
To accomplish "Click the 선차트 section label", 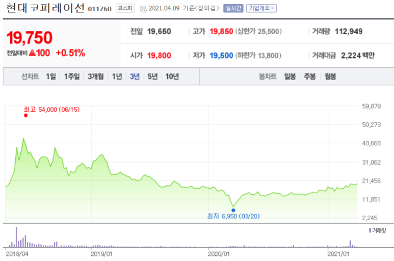I will pyautogui.click(x=30, y=76).
